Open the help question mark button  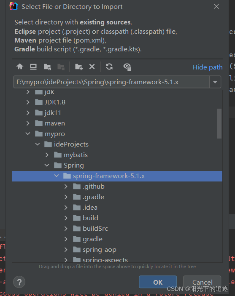(x=19, y=282)
